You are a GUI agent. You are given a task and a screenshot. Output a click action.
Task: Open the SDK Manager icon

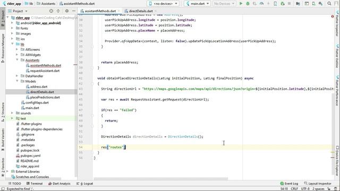click(320, 4)
